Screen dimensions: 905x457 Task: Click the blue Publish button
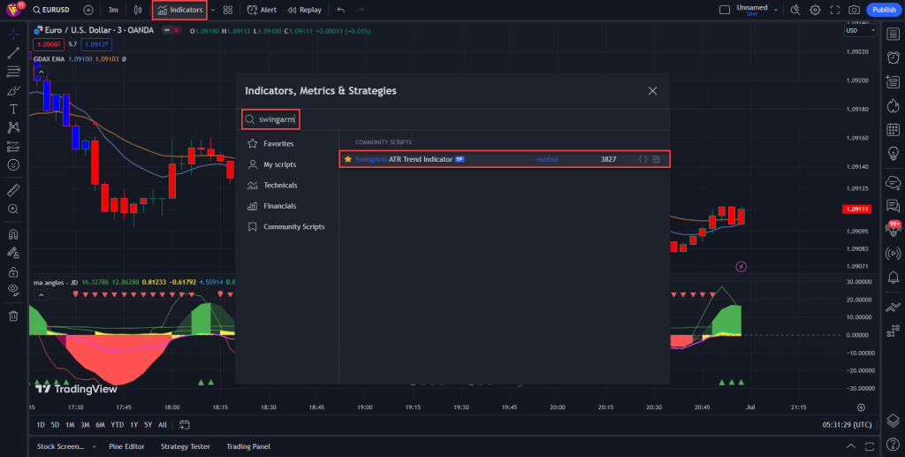pos(884,10)
